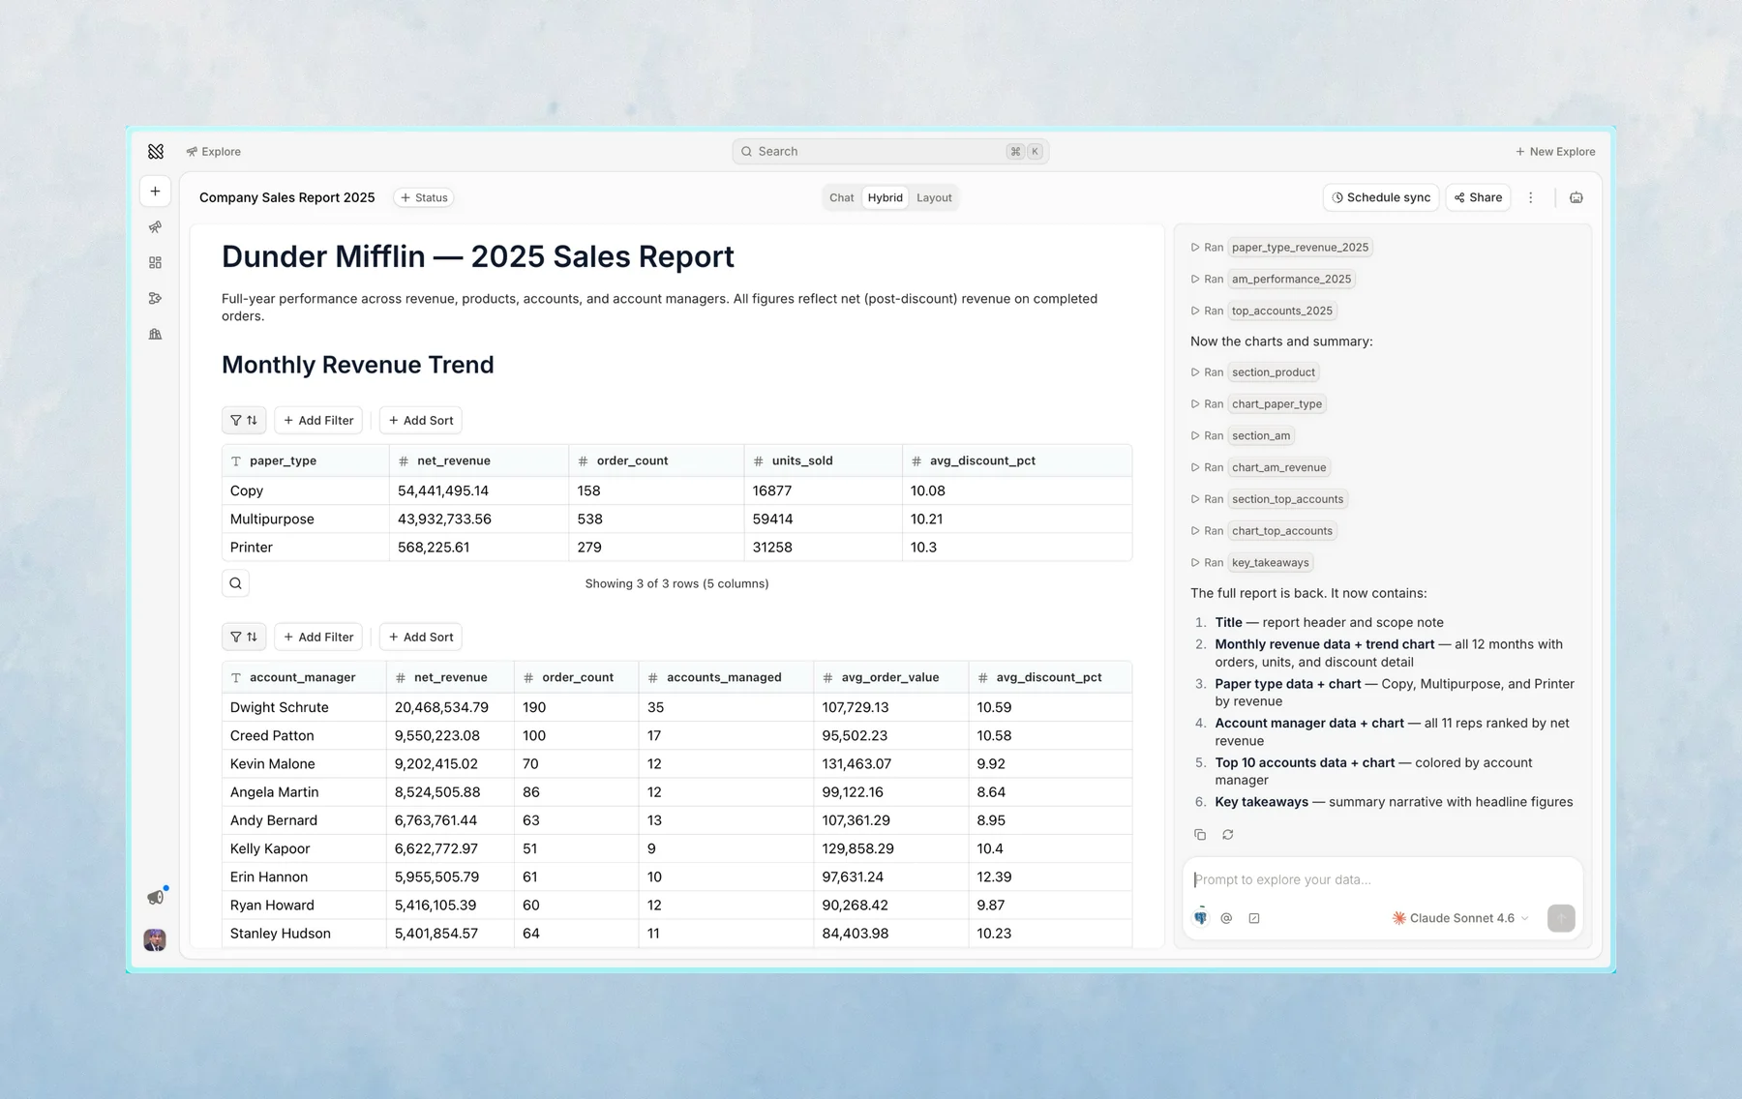The width and height of the screenshot is (1742, 1099).
Task: Click the paper_type column header
Action: pos(306,460)
